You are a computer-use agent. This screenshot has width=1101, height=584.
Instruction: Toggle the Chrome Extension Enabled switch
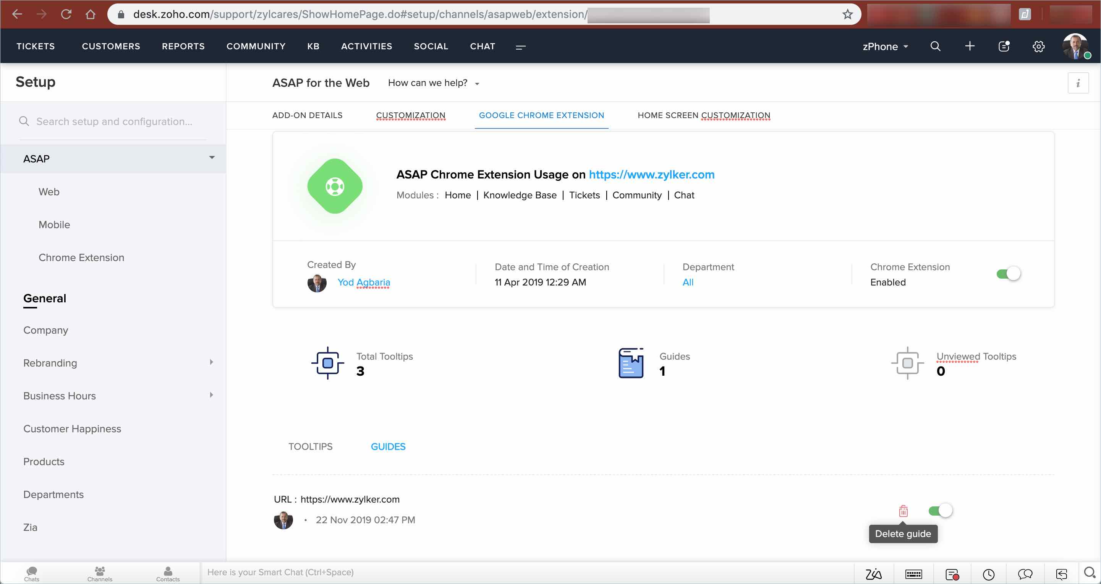pos(1008,274)
